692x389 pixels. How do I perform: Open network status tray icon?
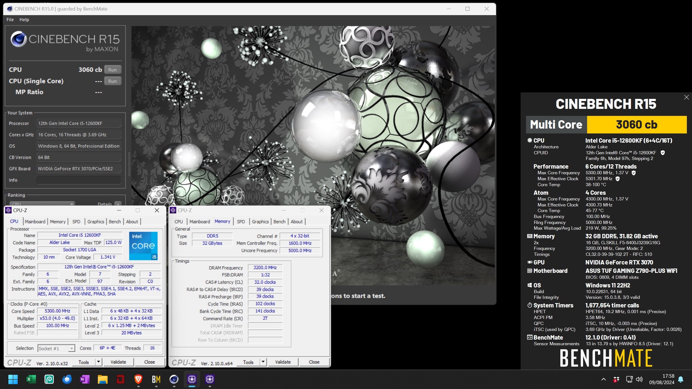click(629, 379)
